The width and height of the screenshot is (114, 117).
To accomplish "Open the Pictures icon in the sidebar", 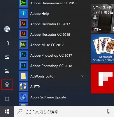I will coord(7,57).
